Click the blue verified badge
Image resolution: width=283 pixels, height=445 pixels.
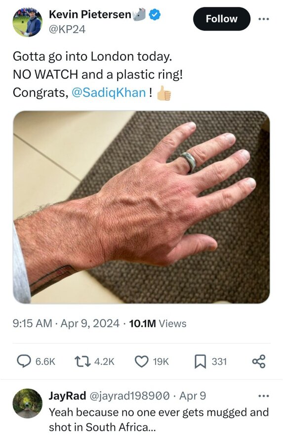[x=155, y=14]
